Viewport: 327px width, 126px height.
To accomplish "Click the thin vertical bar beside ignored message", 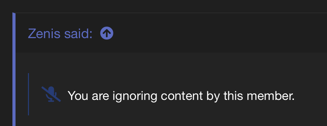I will (x=28, y=94).
